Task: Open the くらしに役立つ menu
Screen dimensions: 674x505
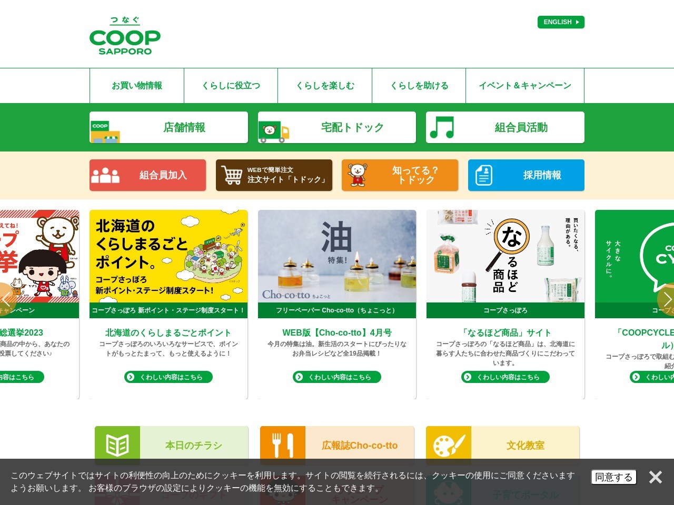Action: pyautogui.click(x=231, y=86)
